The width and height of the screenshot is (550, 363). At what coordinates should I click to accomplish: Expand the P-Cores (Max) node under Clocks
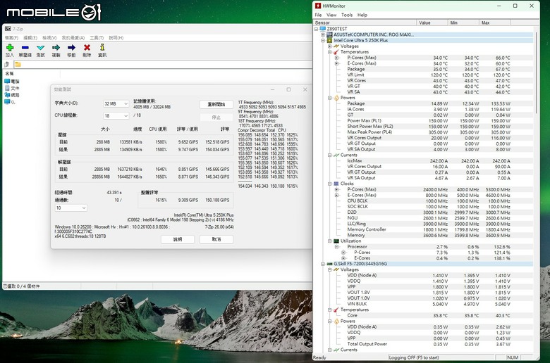tap(337, 189)
